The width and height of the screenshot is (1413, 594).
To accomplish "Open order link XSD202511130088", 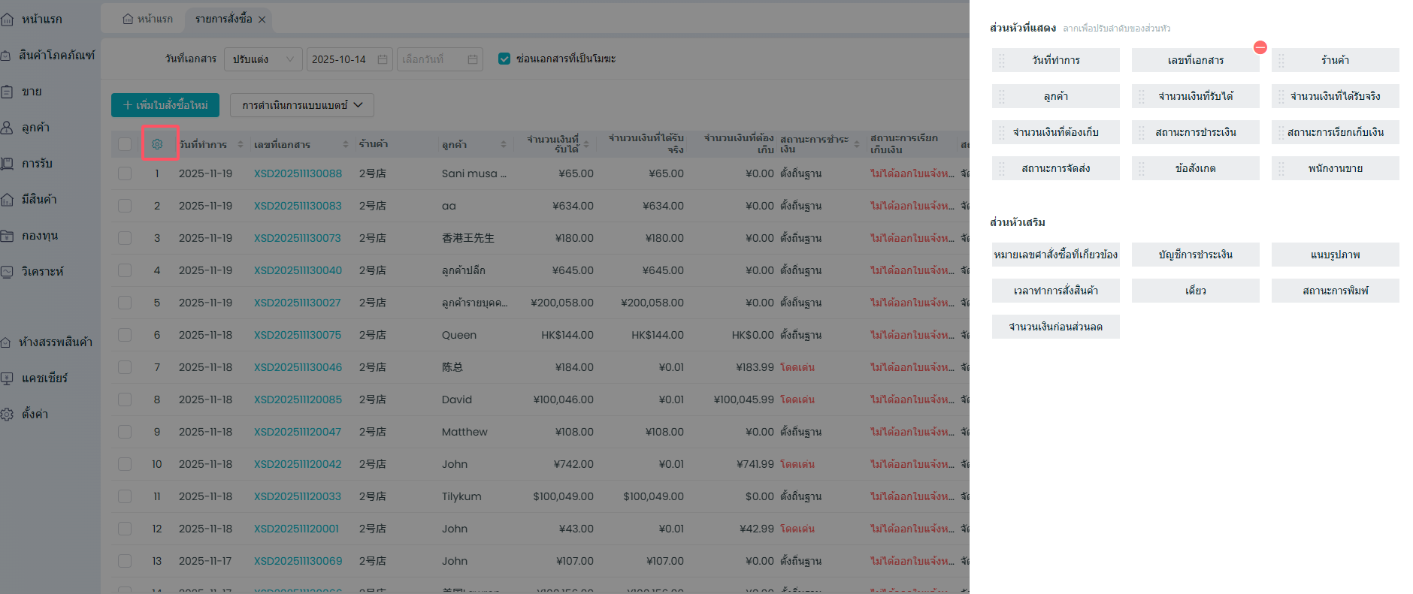I will click(298, 173).
